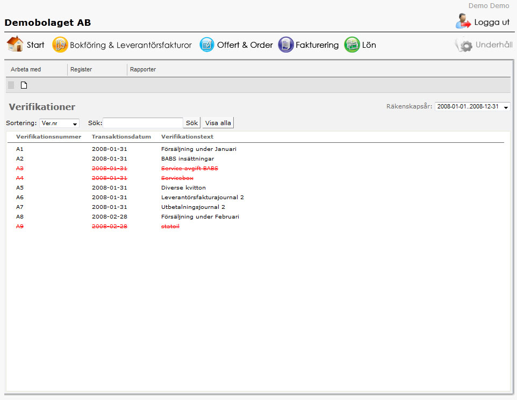
Task: Open Bokföring & Leverantörsfakturor via orange icon
Action: point(60,45)
